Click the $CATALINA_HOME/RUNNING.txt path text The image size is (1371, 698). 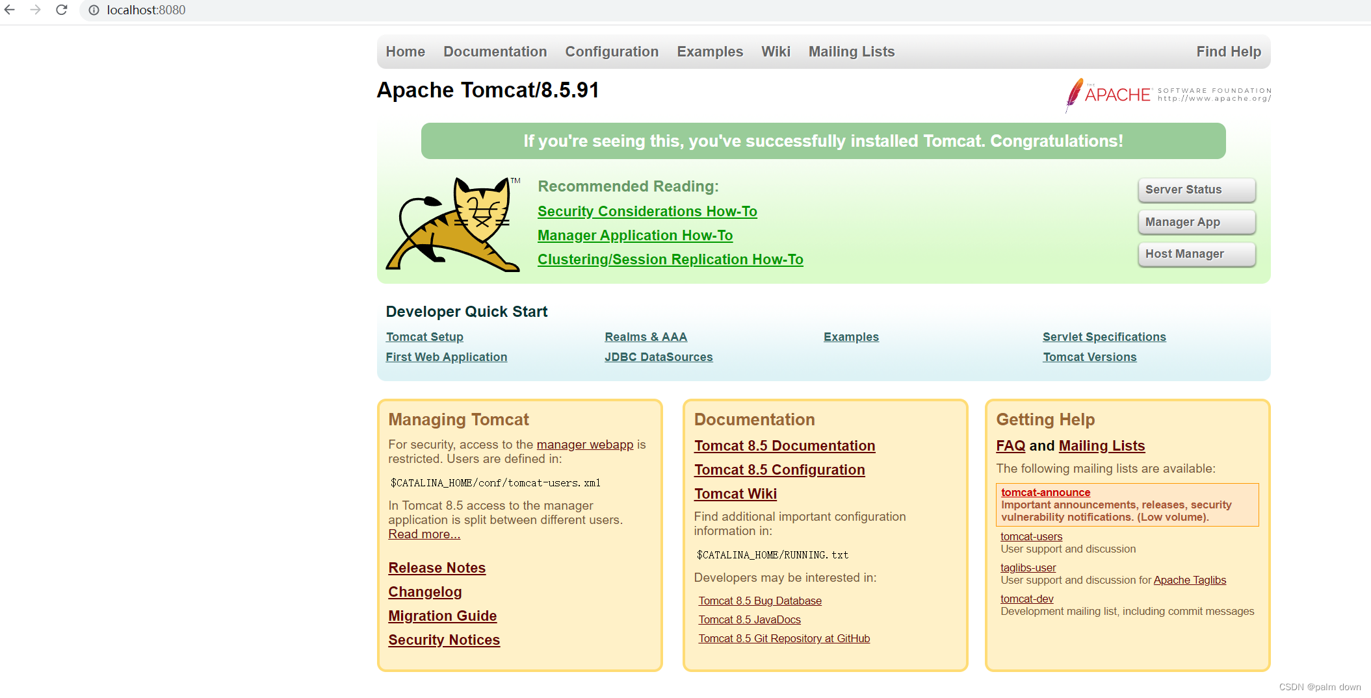click(x=772, y=555)
